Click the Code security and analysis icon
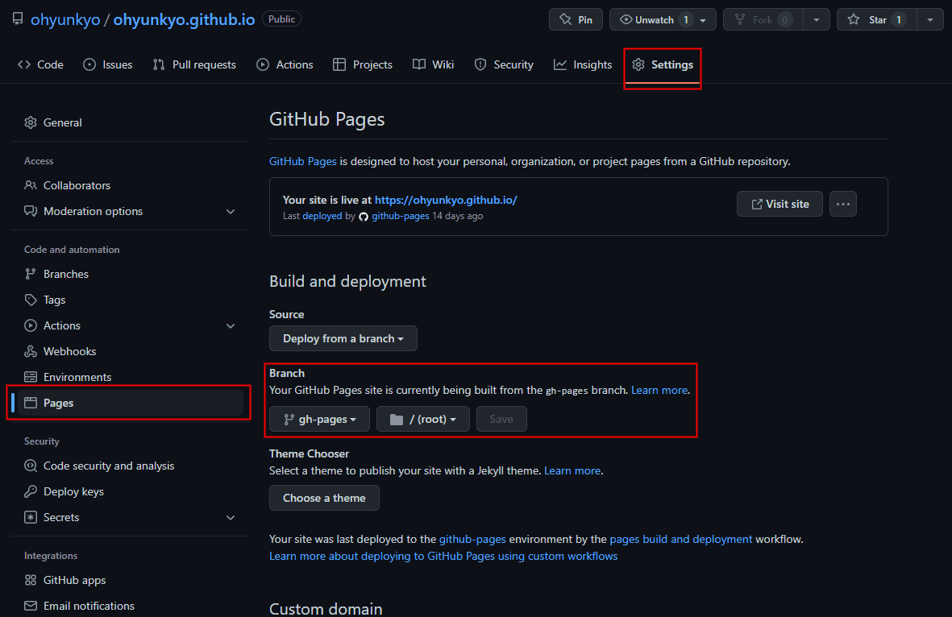 (31, 466)
